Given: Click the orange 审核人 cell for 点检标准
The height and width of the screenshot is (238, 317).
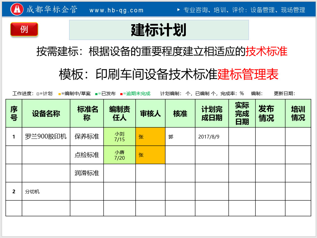Looking at the screenshot, I should point(150,155).
